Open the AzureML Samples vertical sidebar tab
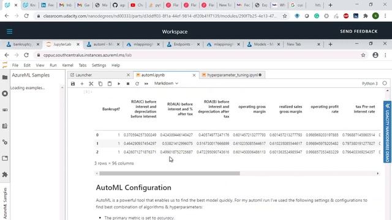This screenshot has height=220, width=392. [x=5, y=204]
